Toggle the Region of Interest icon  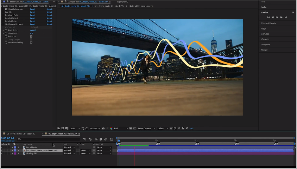click(131, 128)
